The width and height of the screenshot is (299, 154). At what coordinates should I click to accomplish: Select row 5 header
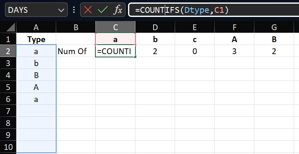[x=8, y=87]
